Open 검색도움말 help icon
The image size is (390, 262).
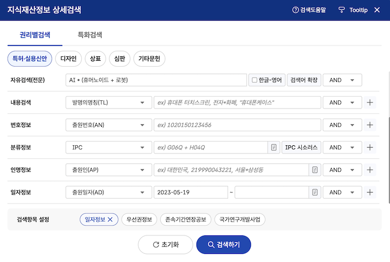[295, 10]
